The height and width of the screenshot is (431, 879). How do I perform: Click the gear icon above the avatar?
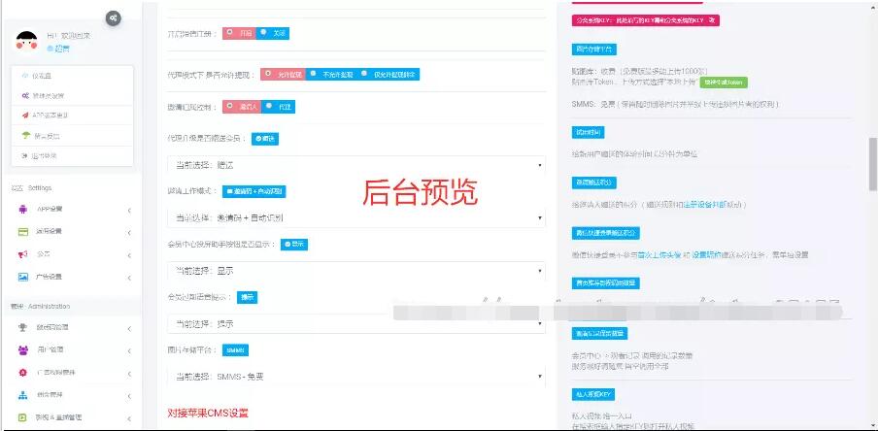[x=114, y=17]
